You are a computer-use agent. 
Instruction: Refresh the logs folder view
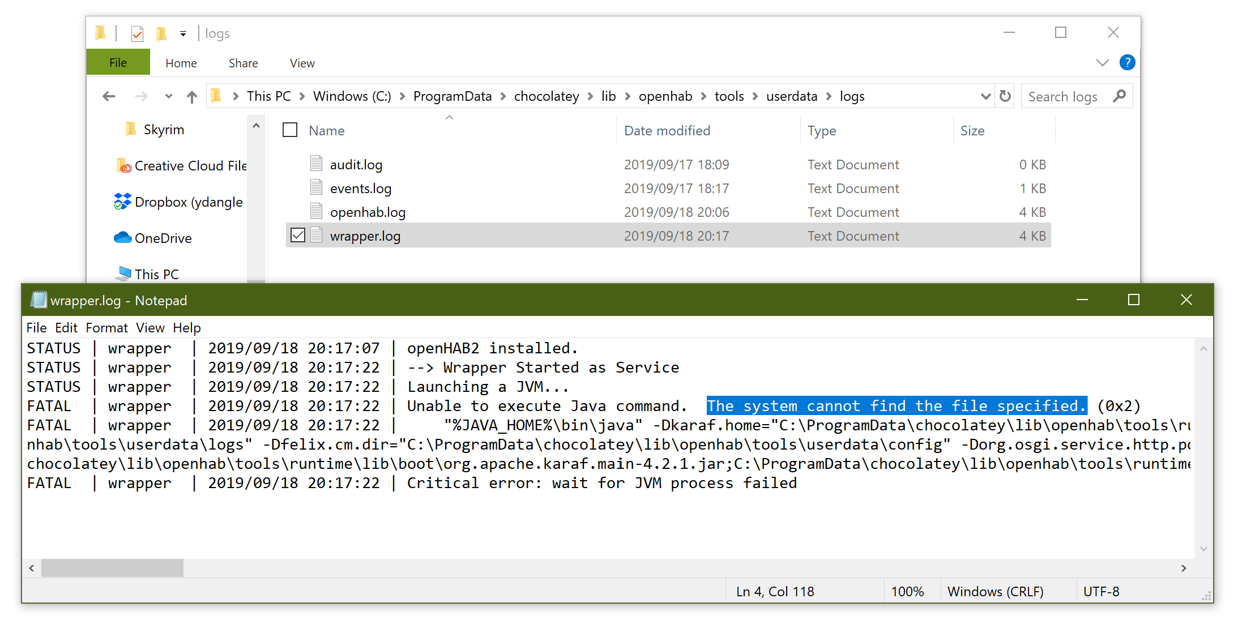1005,96
